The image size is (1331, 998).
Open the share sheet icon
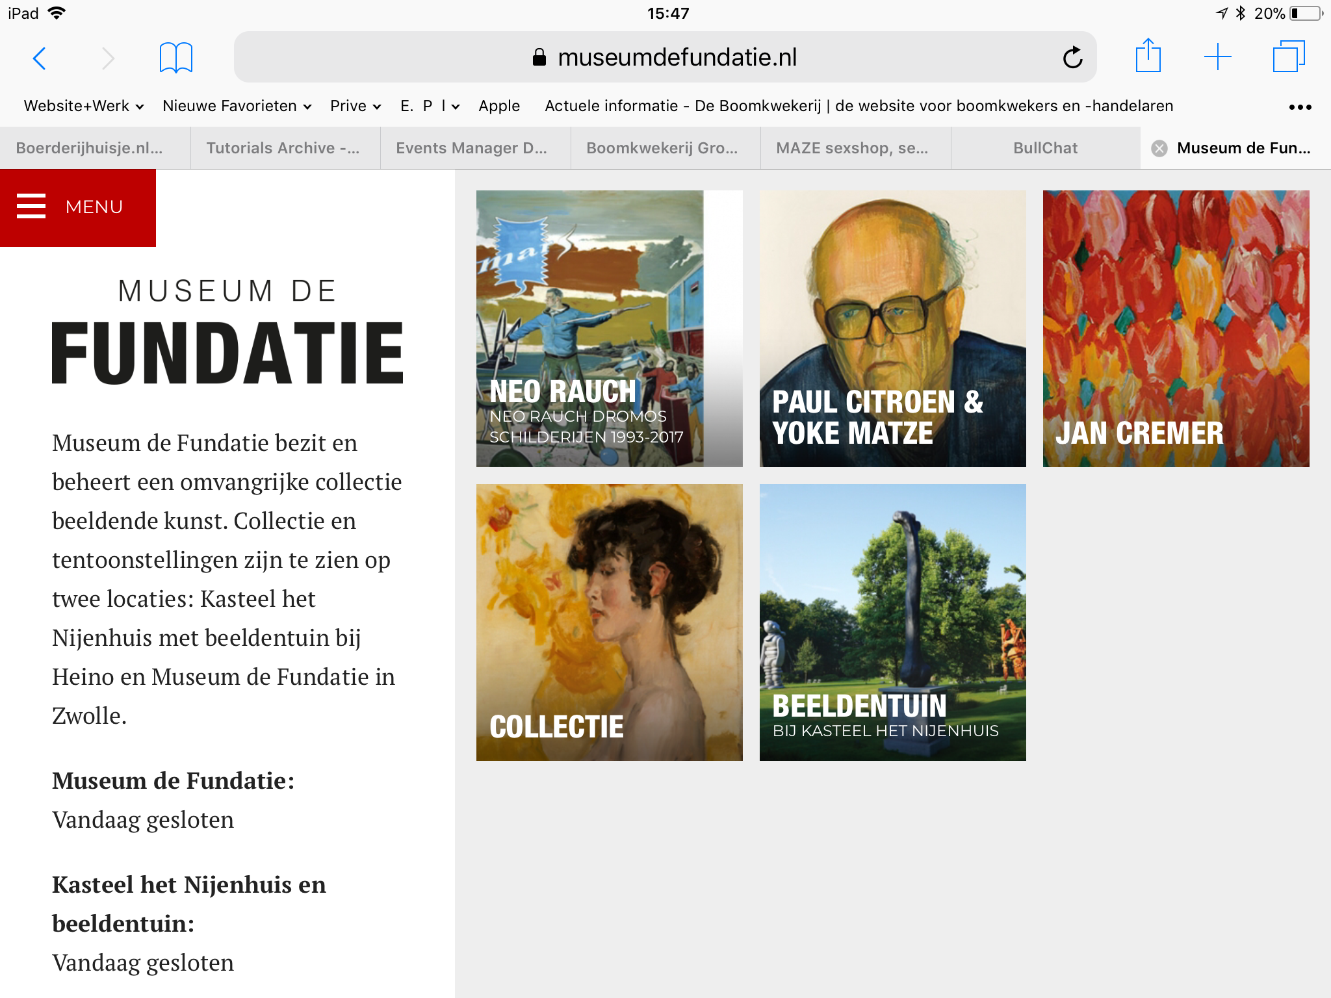point(1148,56)
